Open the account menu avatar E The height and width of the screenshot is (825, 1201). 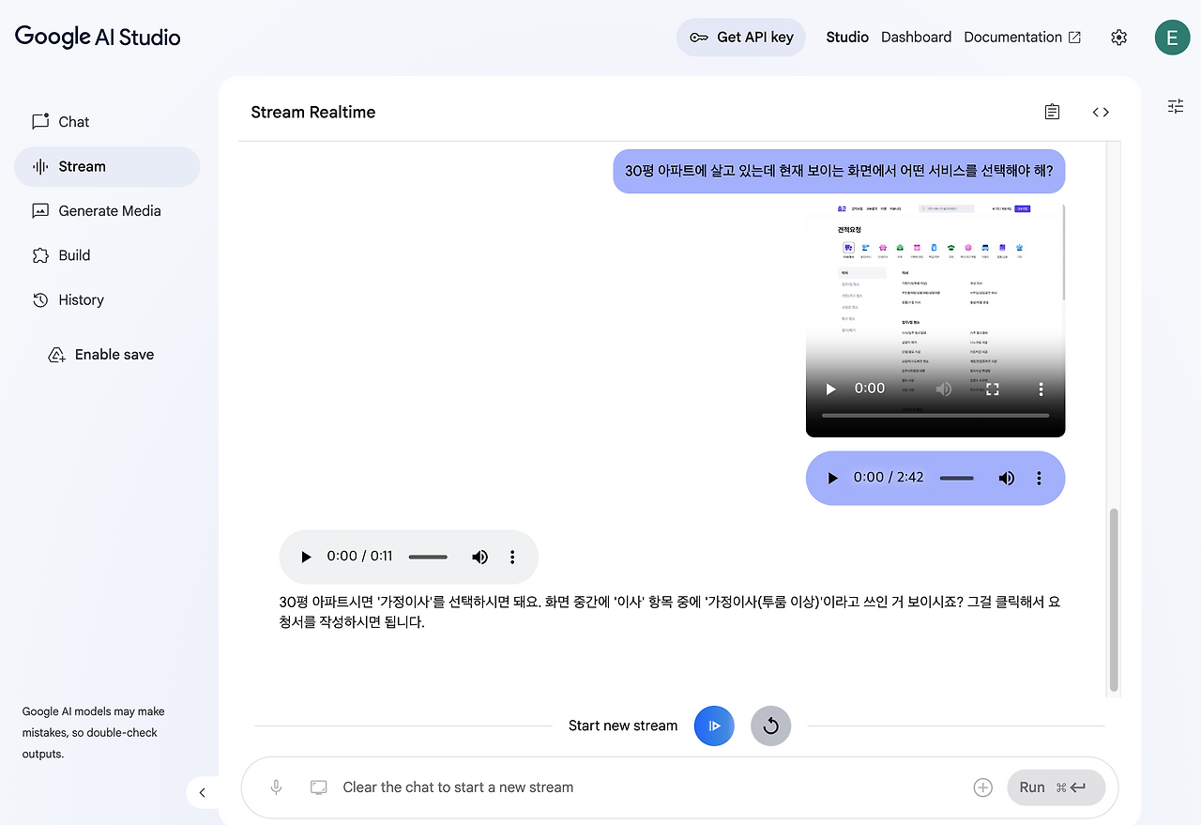pyautogui.click(x=1172, y=38)
